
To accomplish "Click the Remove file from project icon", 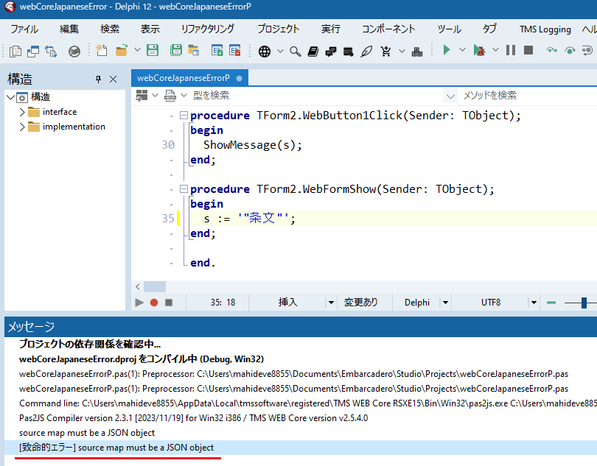I will coord(235,50).
